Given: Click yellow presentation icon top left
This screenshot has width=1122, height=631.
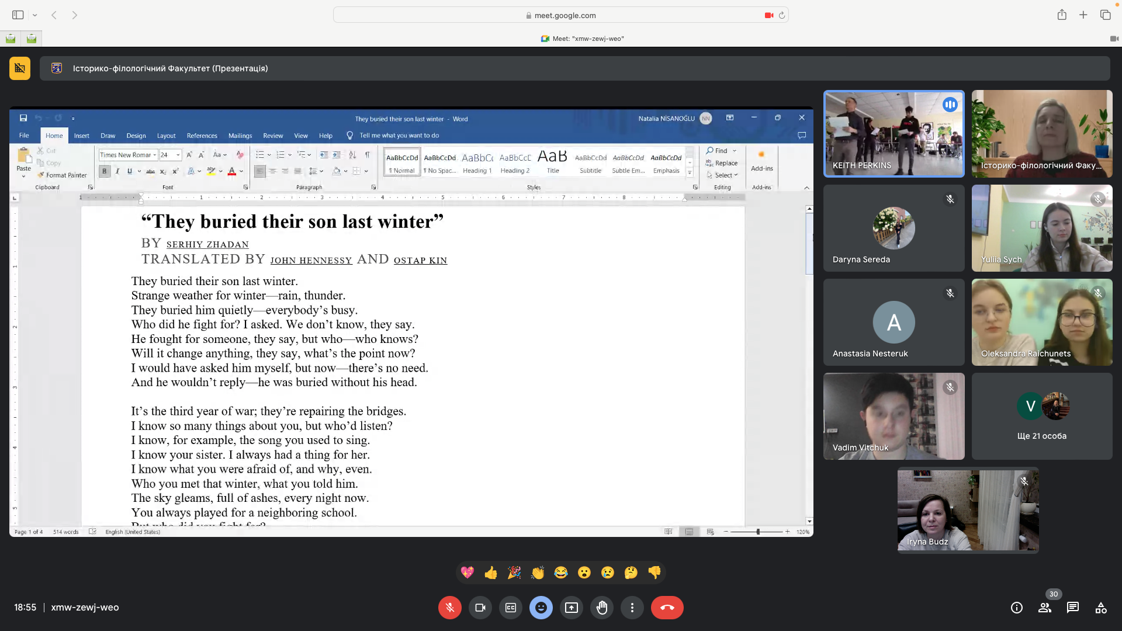Looking at the screenshot, I should (20, 68).
